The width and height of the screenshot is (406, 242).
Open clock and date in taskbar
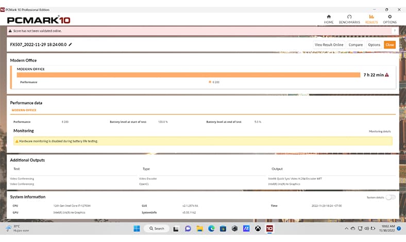(x=387, y=228)
